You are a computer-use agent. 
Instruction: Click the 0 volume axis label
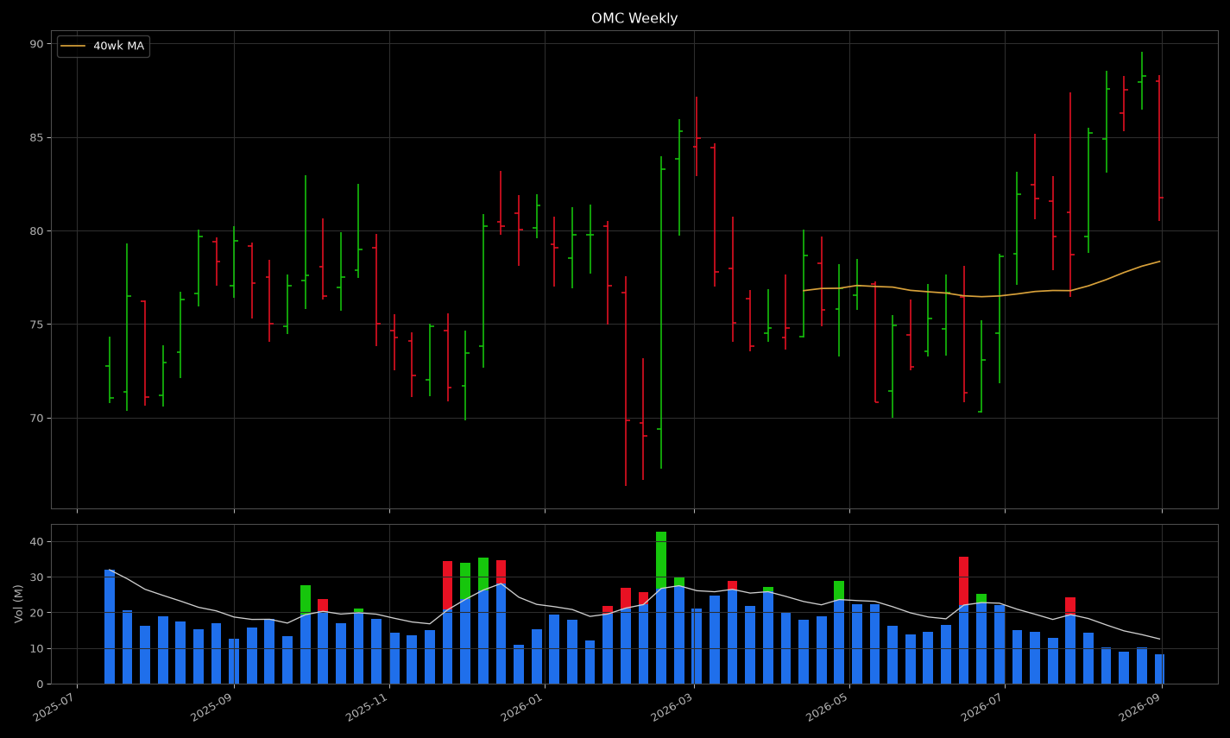[x=40, y=684]
